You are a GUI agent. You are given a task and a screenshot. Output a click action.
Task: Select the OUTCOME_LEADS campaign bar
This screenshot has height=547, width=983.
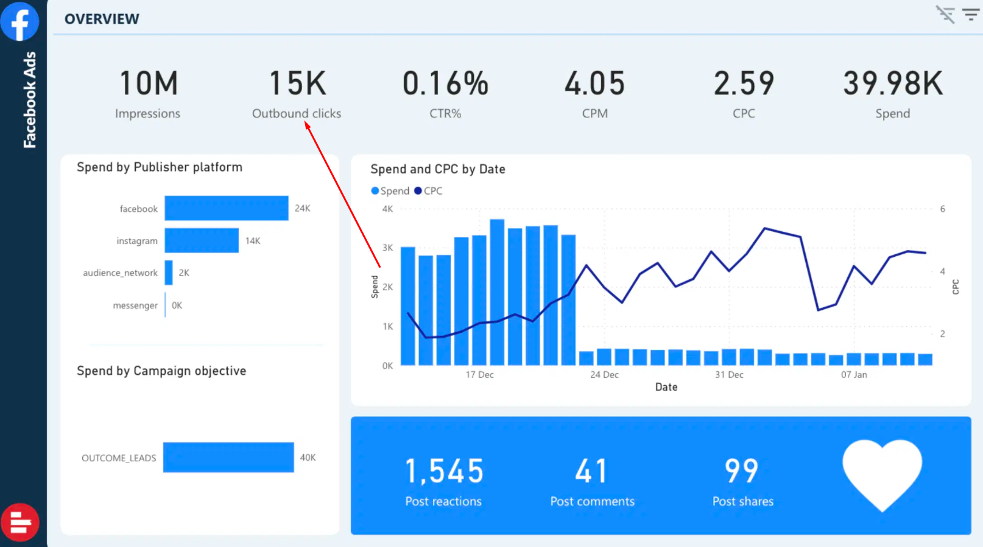click(x=228, y=457)
